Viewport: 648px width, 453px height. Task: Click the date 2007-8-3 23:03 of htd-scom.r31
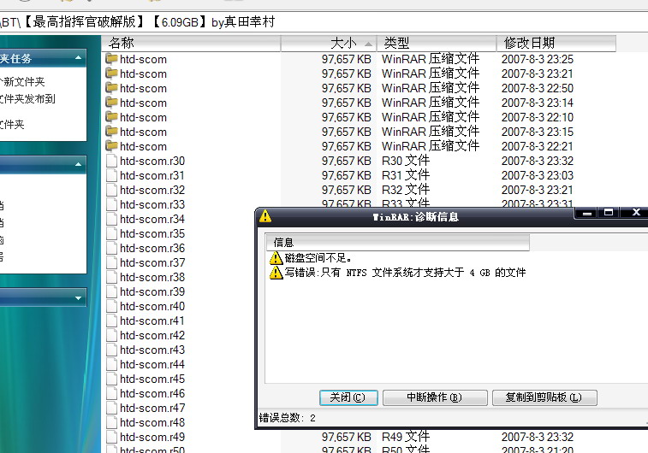(538, 175)
